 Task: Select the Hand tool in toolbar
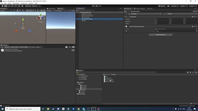[2, 6]
